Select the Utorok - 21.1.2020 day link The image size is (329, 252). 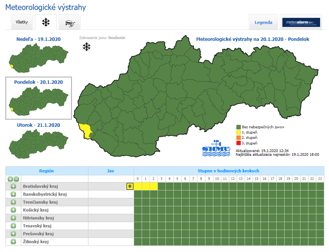tap(38, 125)
